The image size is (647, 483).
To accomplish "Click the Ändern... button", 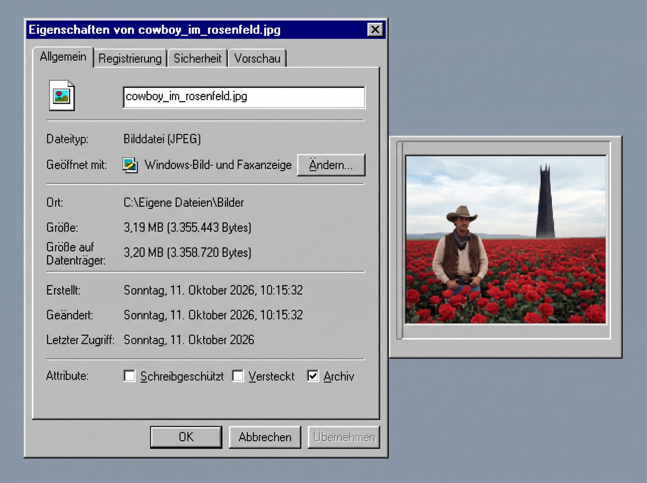I will (x=331, y=165).
